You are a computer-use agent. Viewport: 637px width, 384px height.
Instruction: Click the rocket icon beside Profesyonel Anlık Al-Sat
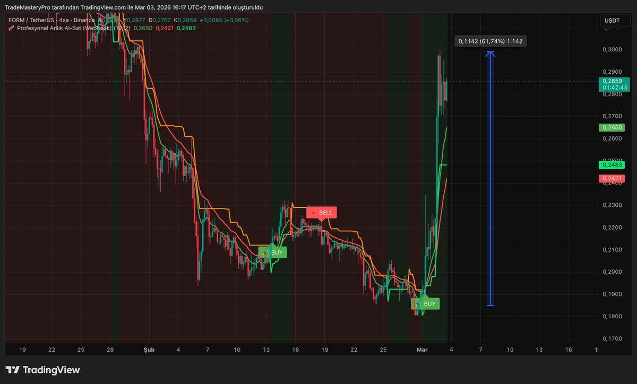11,28
